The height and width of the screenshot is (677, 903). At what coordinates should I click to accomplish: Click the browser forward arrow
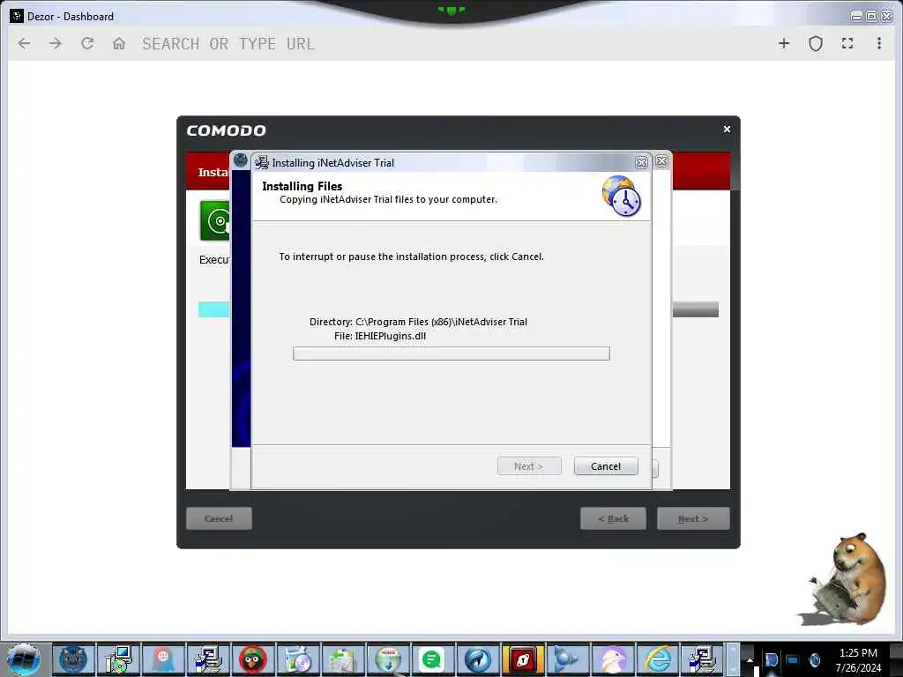(56, 43)
